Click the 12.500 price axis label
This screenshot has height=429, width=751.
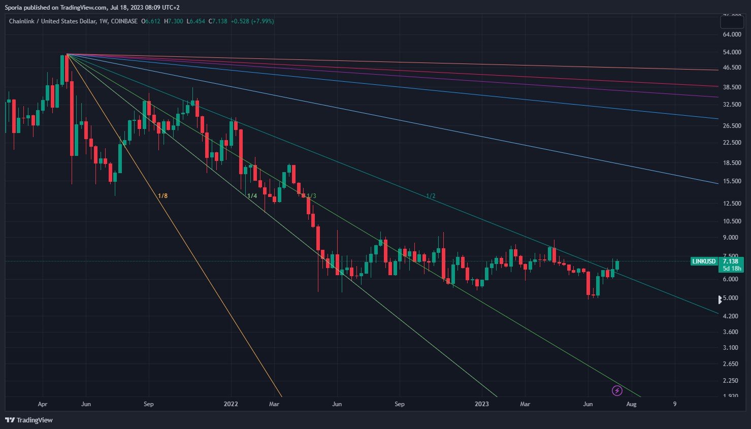[732, 204]
